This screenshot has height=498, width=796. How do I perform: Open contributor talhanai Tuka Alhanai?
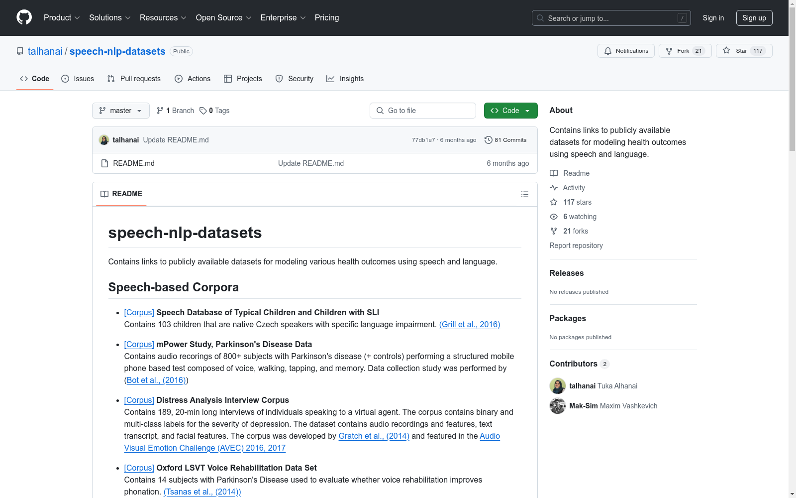(x=603, y=386)
